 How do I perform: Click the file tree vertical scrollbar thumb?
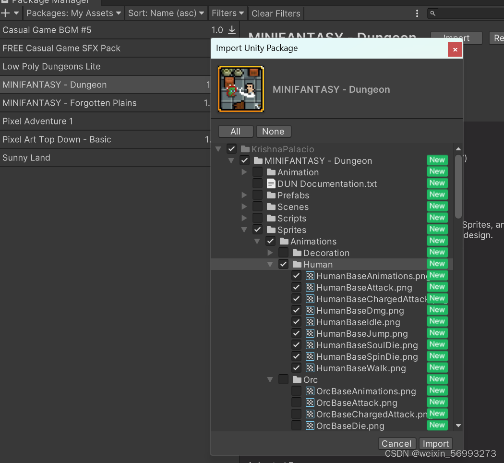coord(458,187)
